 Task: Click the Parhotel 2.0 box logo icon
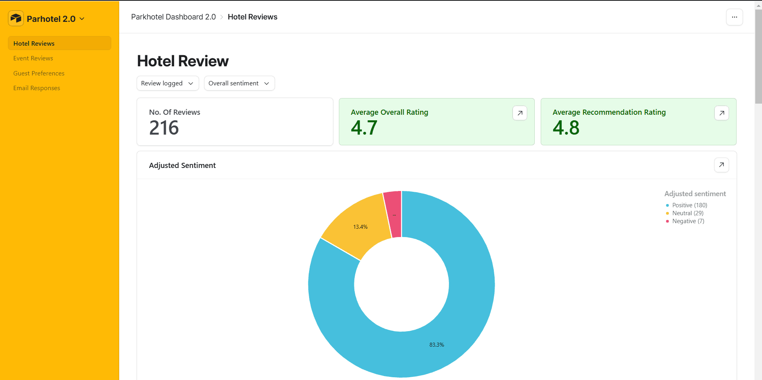pyautogui.click(x=16, y=18)
